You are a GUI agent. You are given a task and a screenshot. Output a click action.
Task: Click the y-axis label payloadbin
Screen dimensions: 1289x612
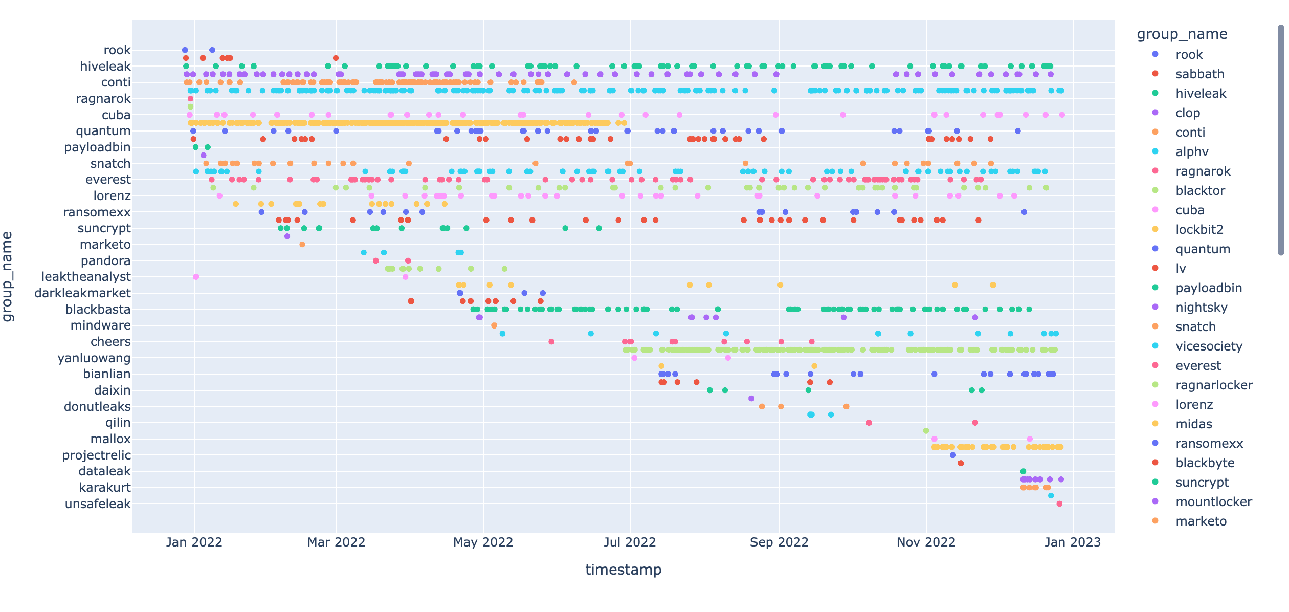click(x=97, y=147)
